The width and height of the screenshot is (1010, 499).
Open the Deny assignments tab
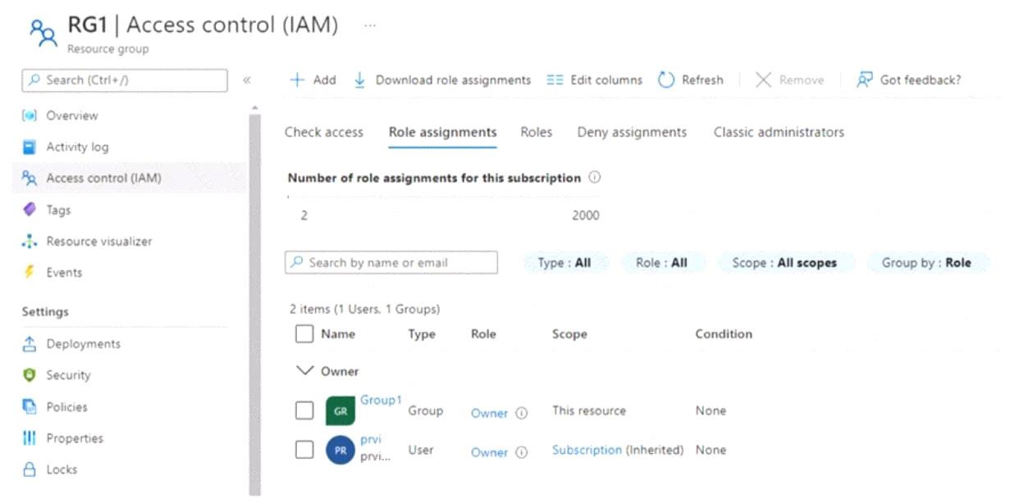(x=632, y=132)
